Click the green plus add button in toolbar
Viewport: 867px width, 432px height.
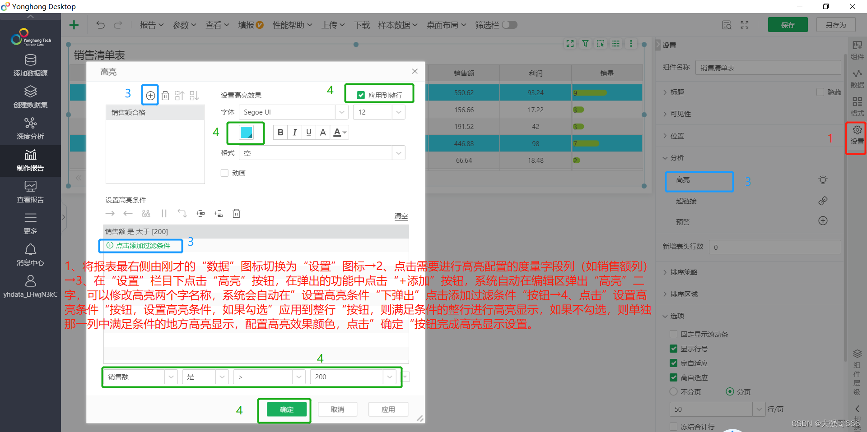[74, 25]
